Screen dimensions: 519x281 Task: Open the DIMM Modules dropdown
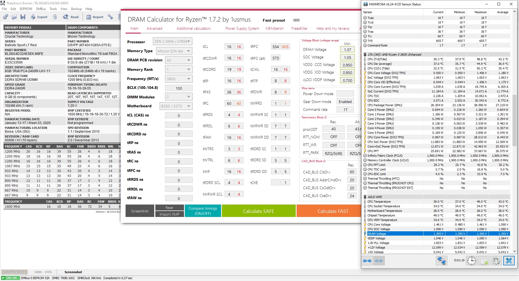179,97
